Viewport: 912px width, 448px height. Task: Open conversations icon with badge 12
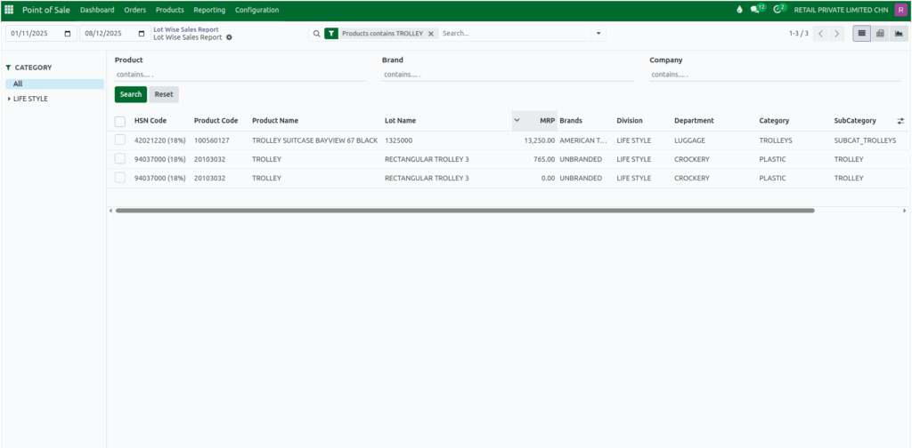click(x=757, y=9)
